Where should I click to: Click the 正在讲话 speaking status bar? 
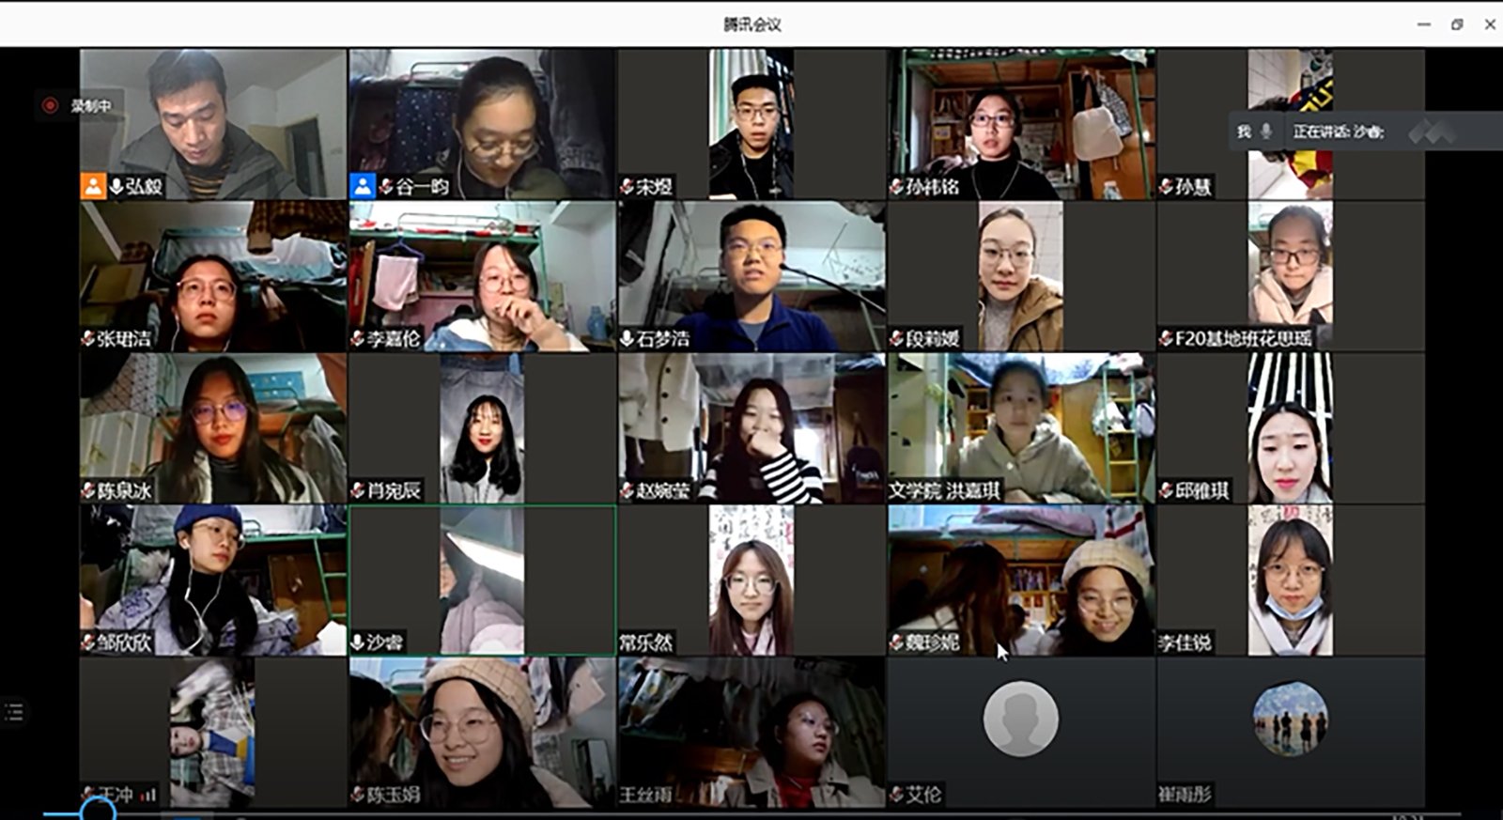(1339, 132)
